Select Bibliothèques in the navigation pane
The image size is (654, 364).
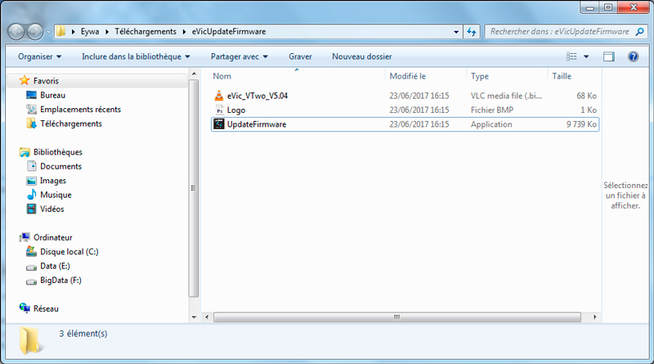(58, 152)
